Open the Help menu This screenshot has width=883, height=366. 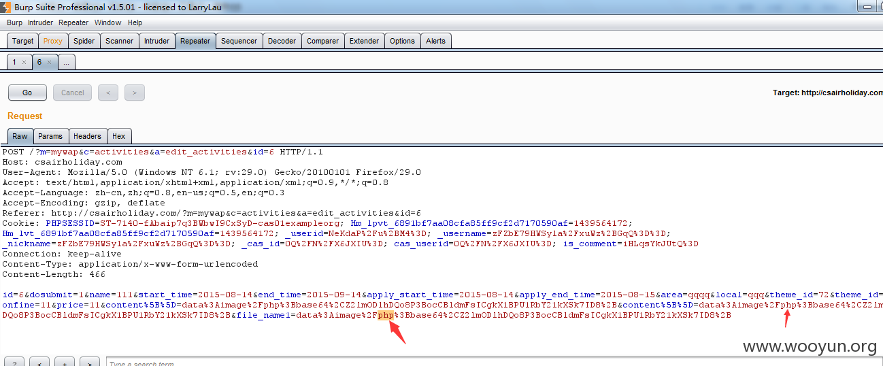click(135, 22)
